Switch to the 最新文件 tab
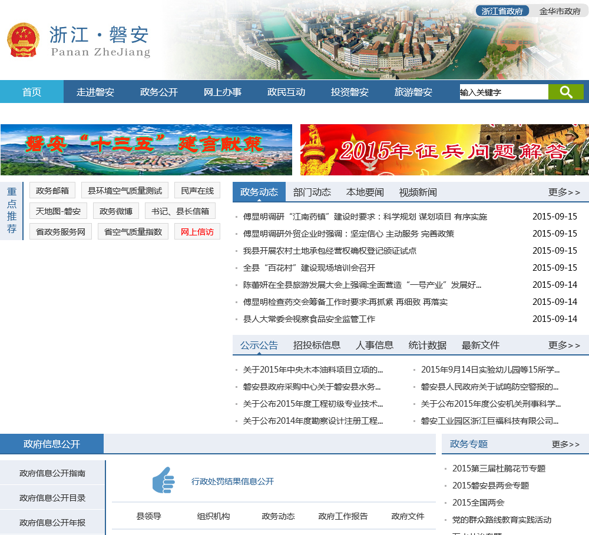589x535 pixels. pos(481,345)
